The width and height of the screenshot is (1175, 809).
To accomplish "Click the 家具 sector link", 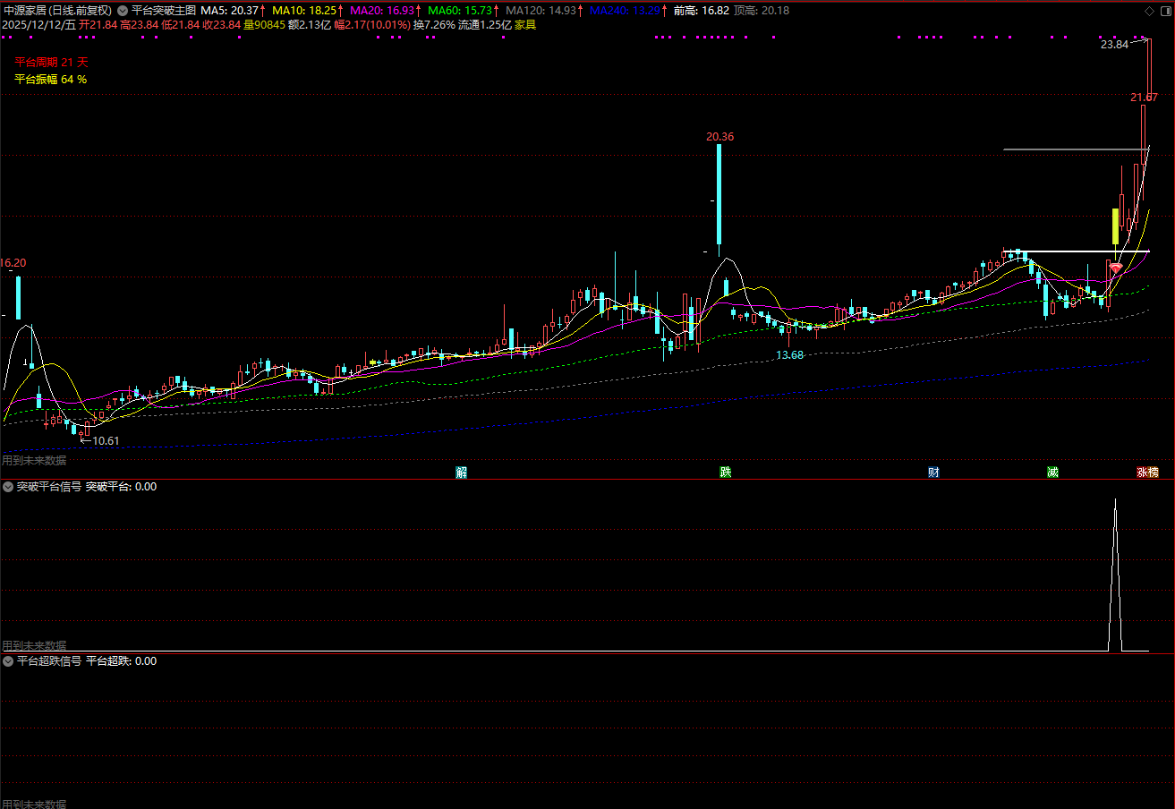I will click(525, 25).
